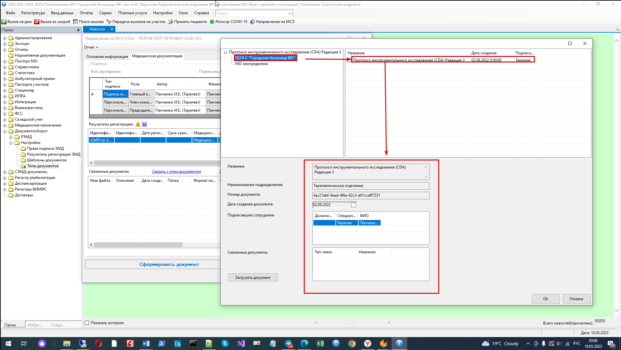This screenshot has width=621, height=350.
Task: Open Task View on the taskbar
Action: click(24, 344)
